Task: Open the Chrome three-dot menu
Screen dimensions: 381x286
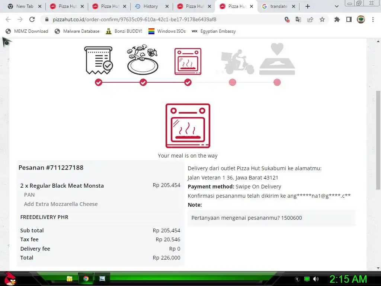Action: [373, 19]
